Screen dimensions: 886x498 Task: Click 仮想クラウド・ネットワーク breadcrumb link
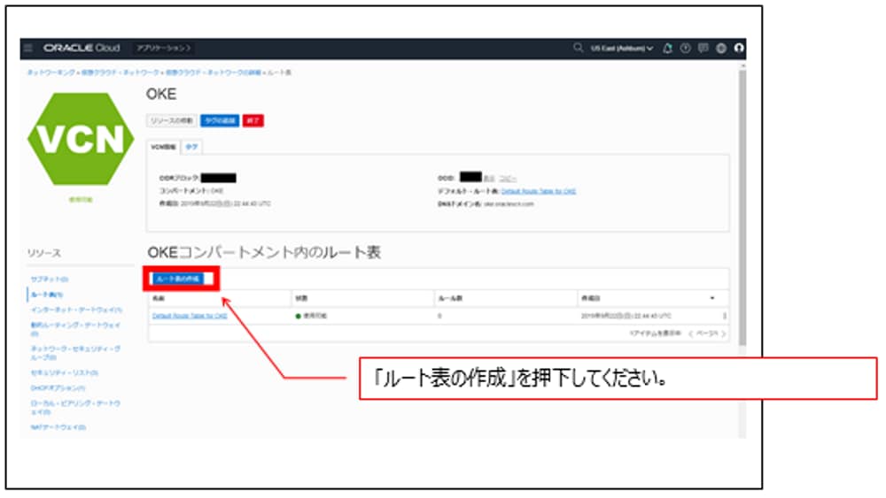coord(120,73)
